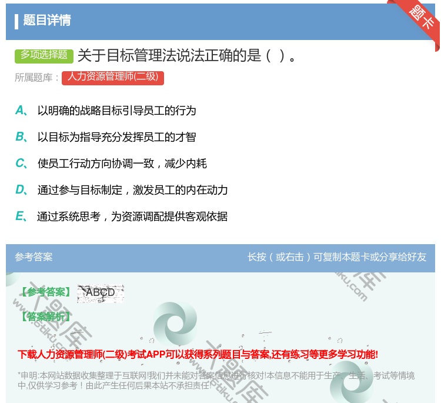Click answer text 通过系统思考，为资源调配提供客观依据

[x=132, y=217]
